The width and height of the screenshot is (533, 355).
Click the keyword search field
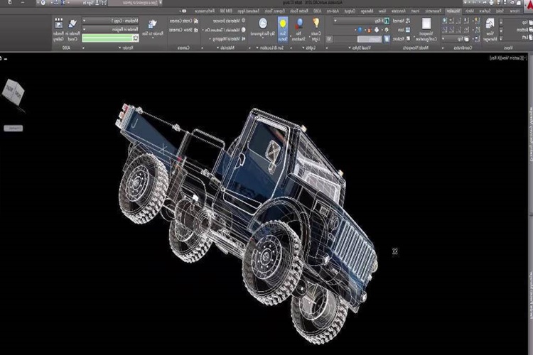(134, 3)
